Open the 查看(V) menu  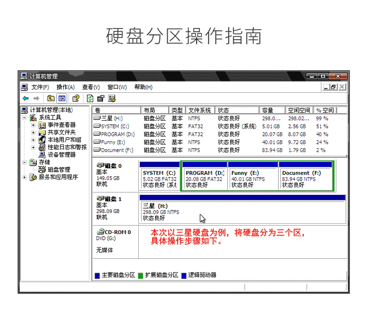pyautogui.click(x=91, y=87)
